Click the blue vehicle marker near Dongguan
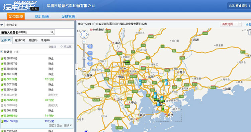 tap(140, 82)
